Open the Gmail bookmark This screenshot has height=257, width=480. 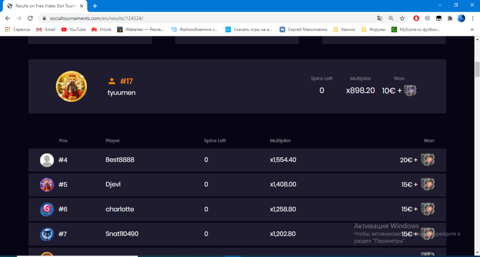[x=46, y=29]
